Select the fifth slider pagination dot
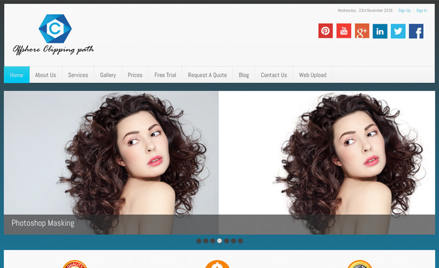Image resolution: width=439 pixels, height=268 pixels. [x=226, y=241]
